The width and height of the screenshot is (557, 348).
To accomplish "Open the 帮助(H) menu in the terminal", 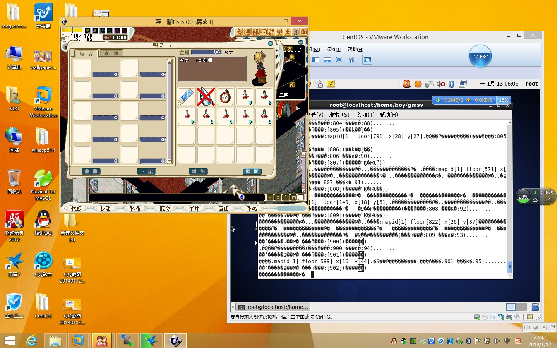I will click(x=389, y=115).
